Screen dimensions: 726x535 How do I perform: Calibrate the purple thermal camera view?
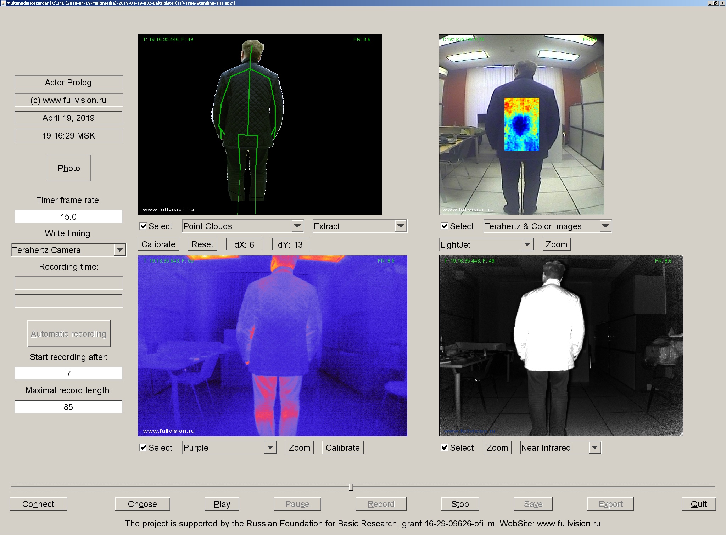tap(342, 447)
